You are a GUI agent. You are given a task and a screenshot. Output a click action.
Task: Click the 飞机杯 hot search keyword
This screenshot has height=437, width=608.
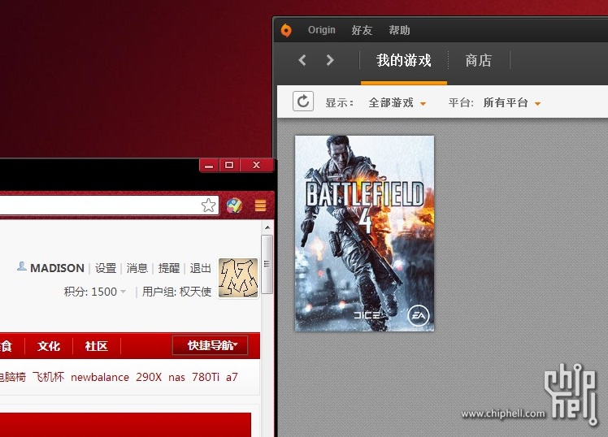click(x=48, y=377)
